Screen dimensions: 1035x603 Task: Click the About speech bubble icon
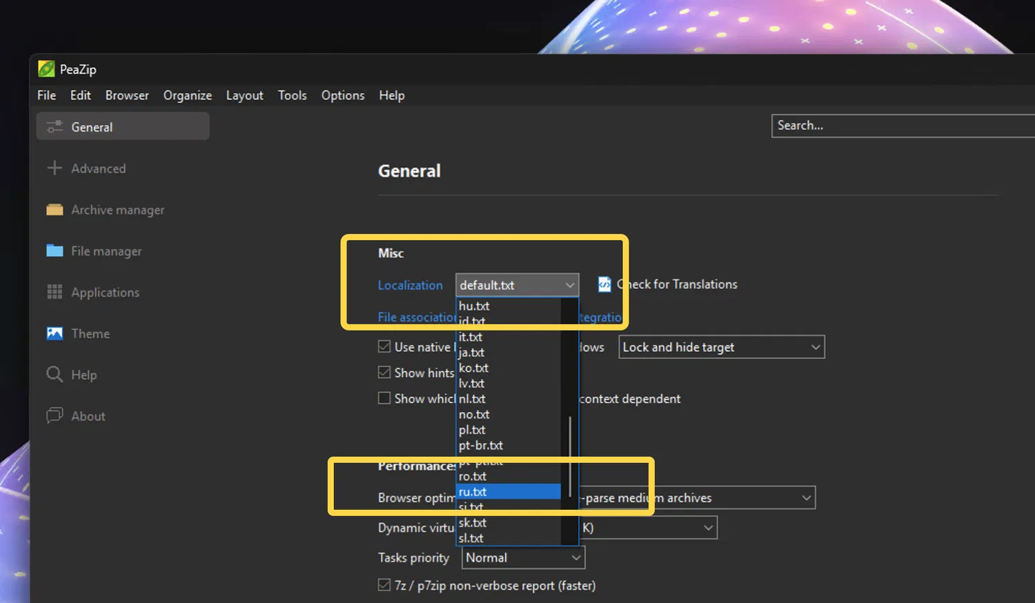pyautogui.click(x=55, y=415)
